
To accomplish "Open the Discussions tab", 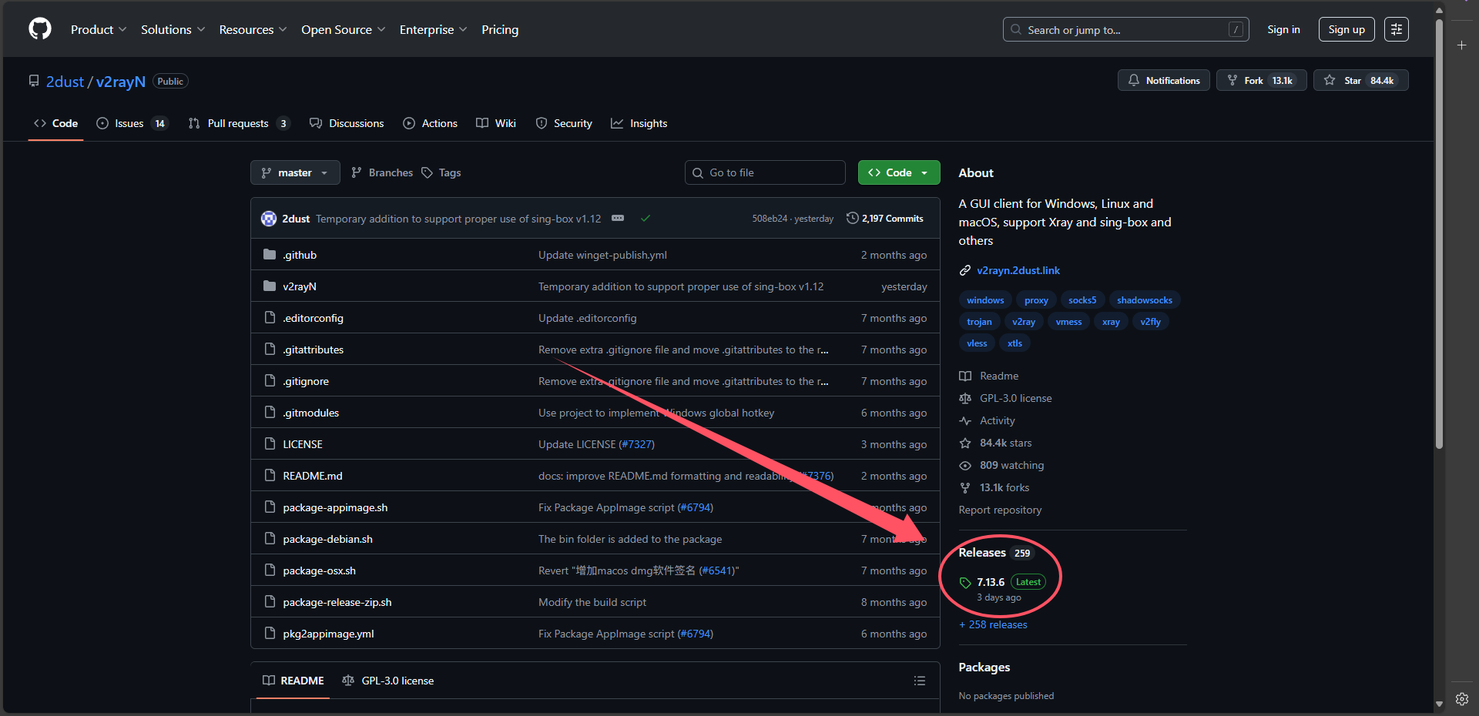I will pyautogui.click(x=347, y=123).
